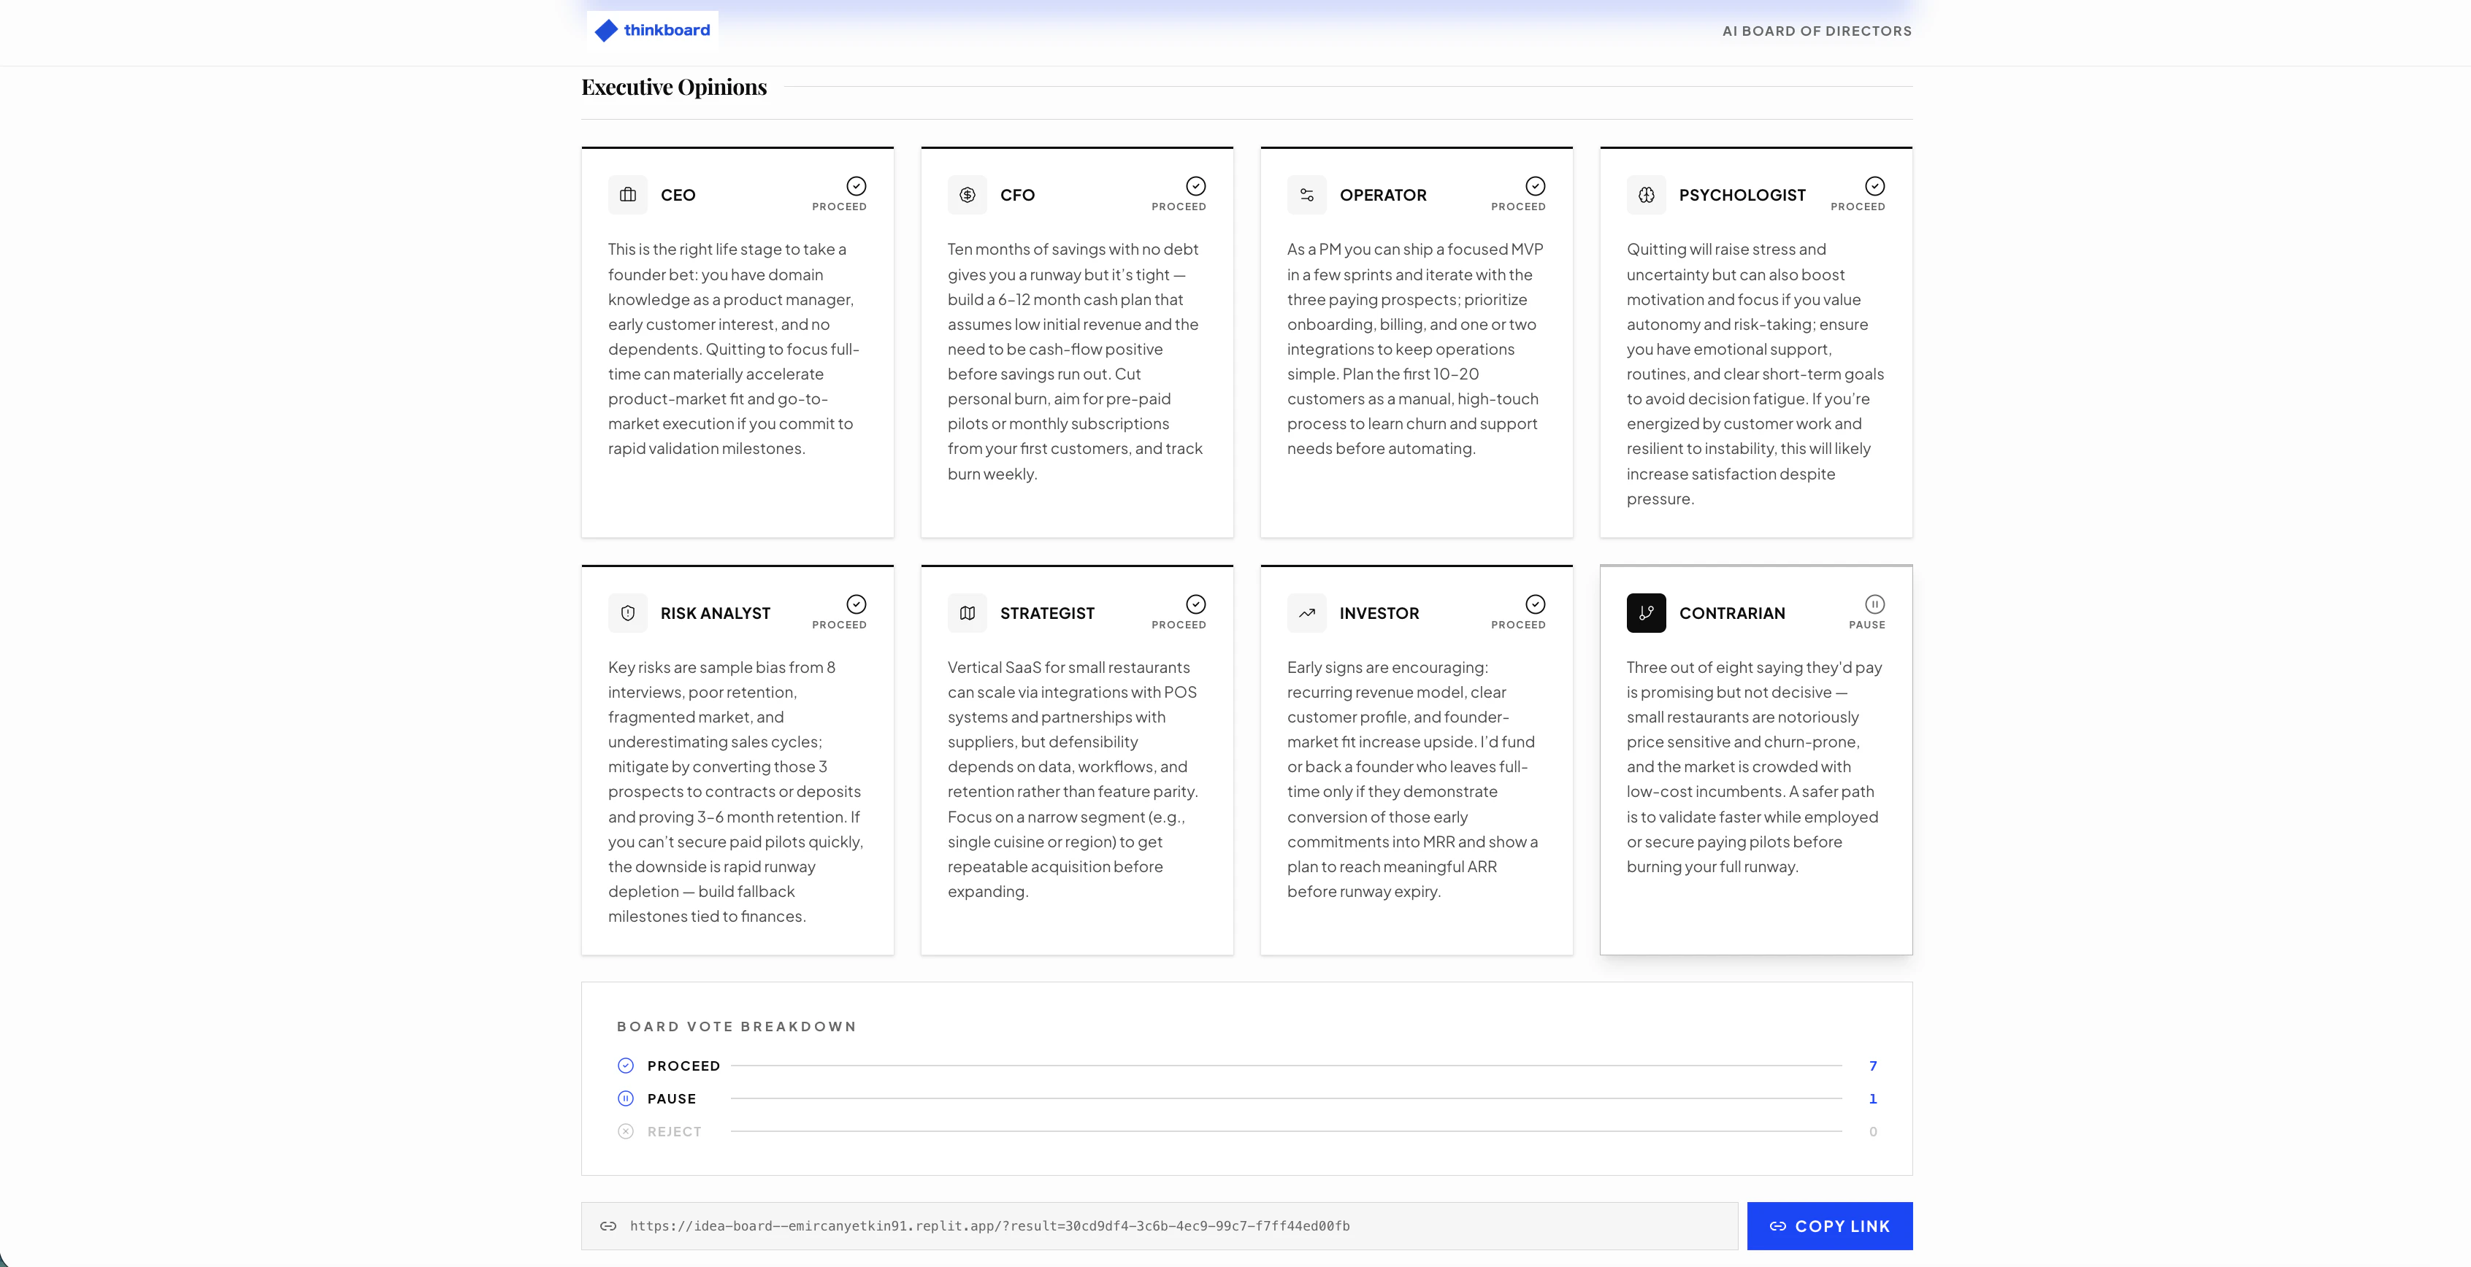The image size is (2471, 1267).
Task: Click the Operator sliders icon
Action: click(1306, 195)
